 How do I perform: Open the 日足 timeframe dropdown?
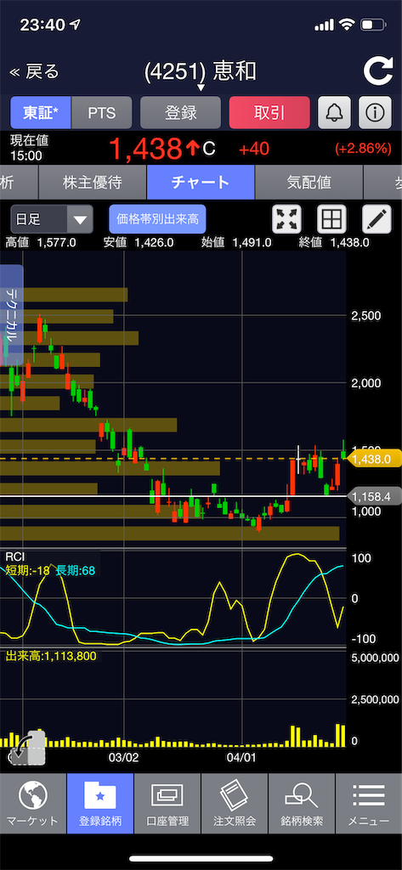[52, 219]
